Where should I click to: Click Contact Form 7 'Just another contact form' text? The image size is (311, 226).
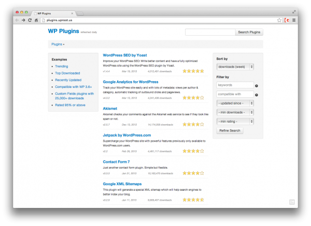(x=135, y=168)
